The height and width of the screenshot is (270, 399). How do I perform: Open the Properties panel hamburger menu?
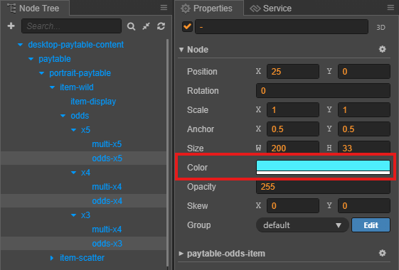(x=390, y=8)
